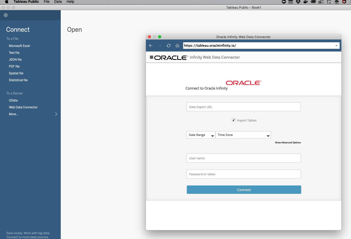This screenshot has width=351, height=239.
Task: Expand the URL history dropdown arrow
Action: [336, 46]
